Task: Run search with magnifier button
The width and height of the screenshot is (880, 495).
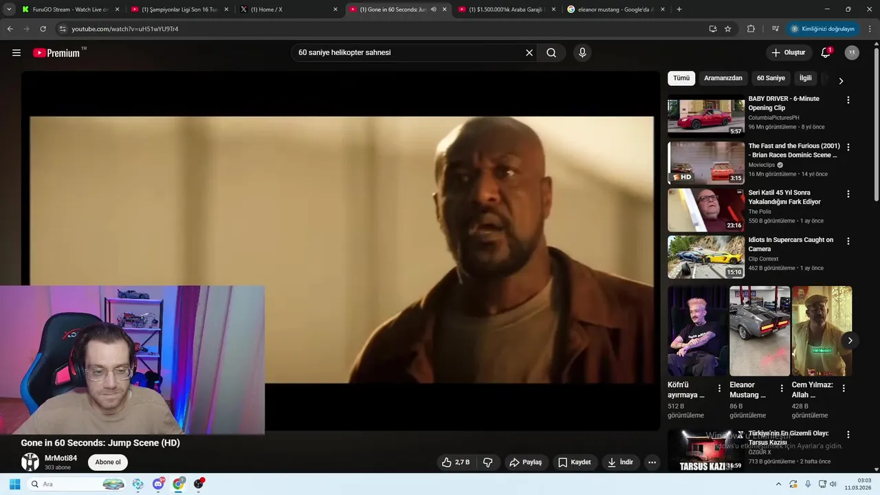Action: point(551,53)
